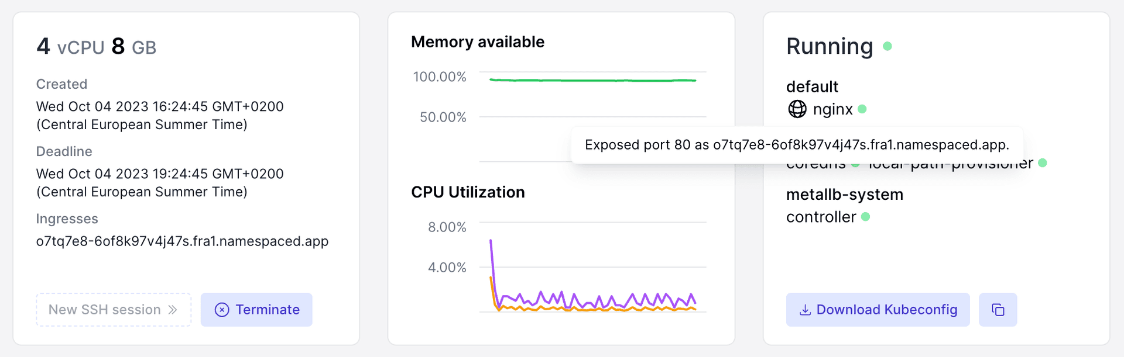Click the green Memory available line
The width and height of the screenshot is (1124, 357).
click(591, 80)
